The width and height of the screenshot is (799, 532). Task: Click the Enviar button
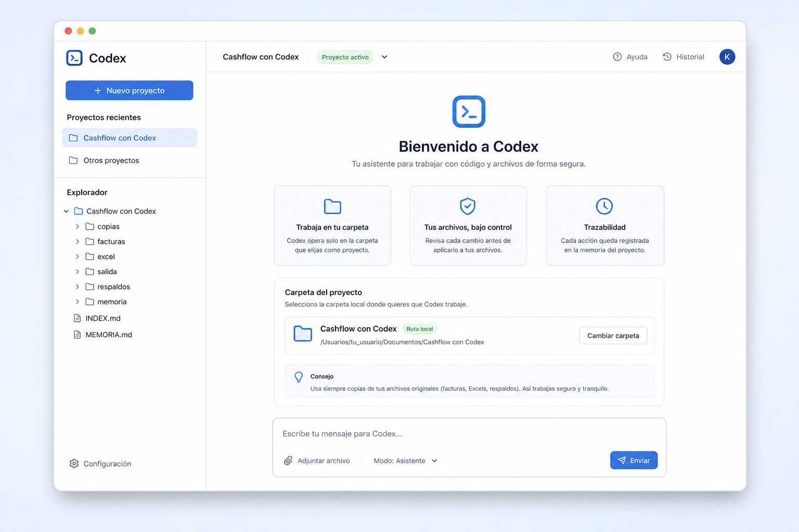pyautogui.click(x=634, y=460)
